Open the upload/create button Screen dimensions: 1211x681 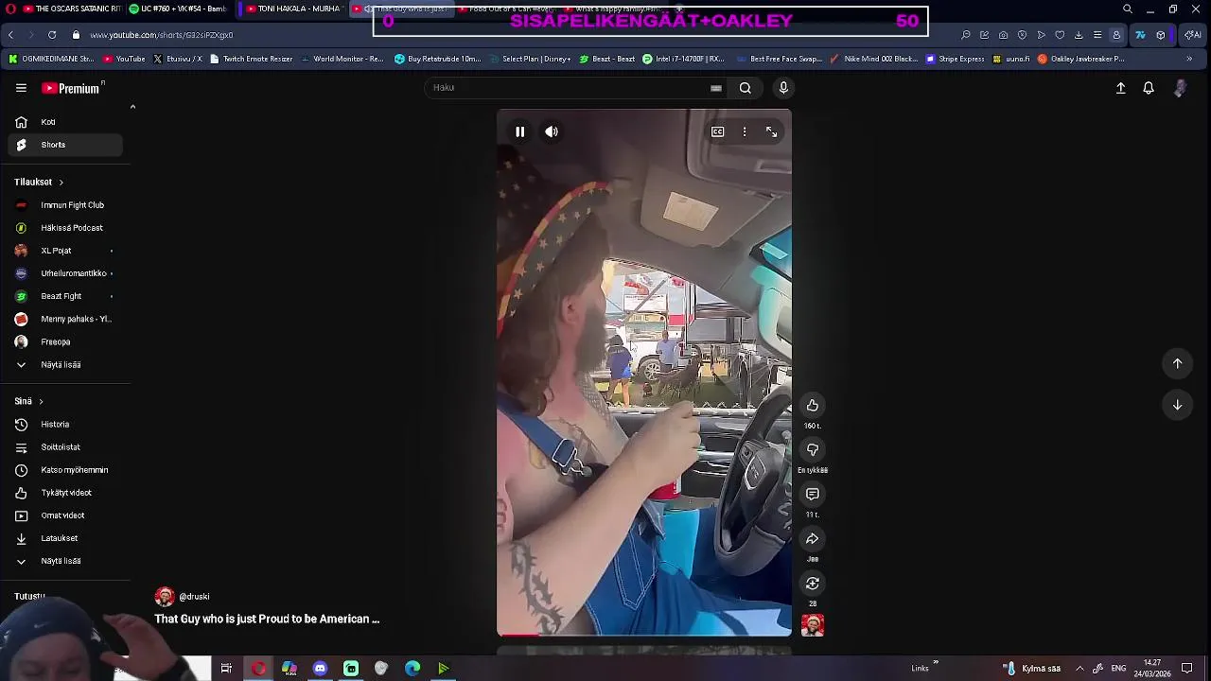coord(1120,88)
